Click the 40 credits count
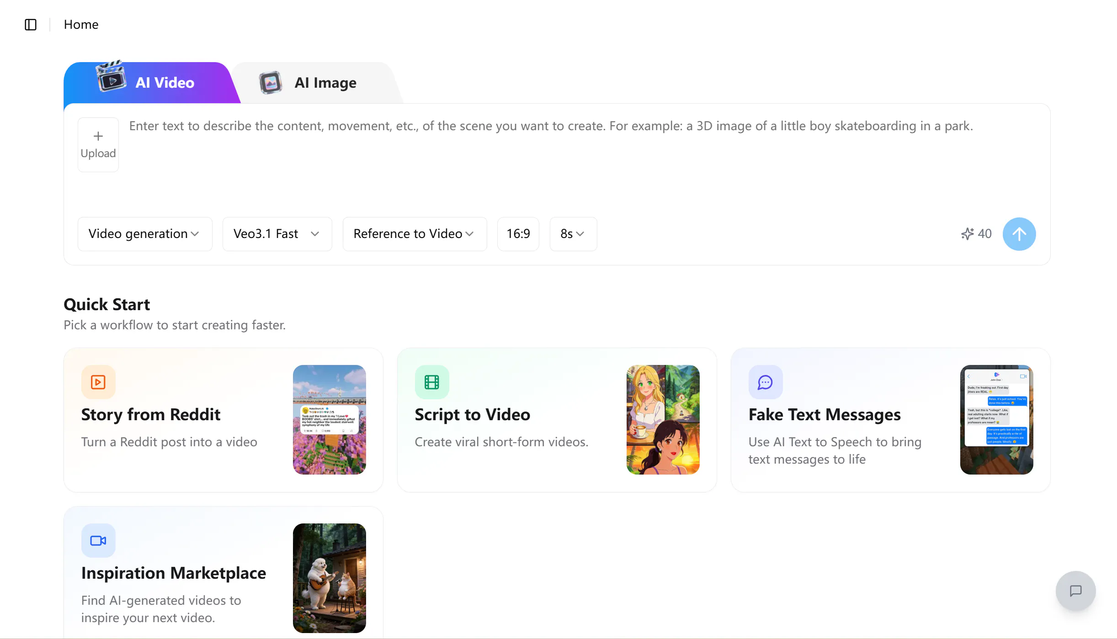 click(x=984, y=234)
